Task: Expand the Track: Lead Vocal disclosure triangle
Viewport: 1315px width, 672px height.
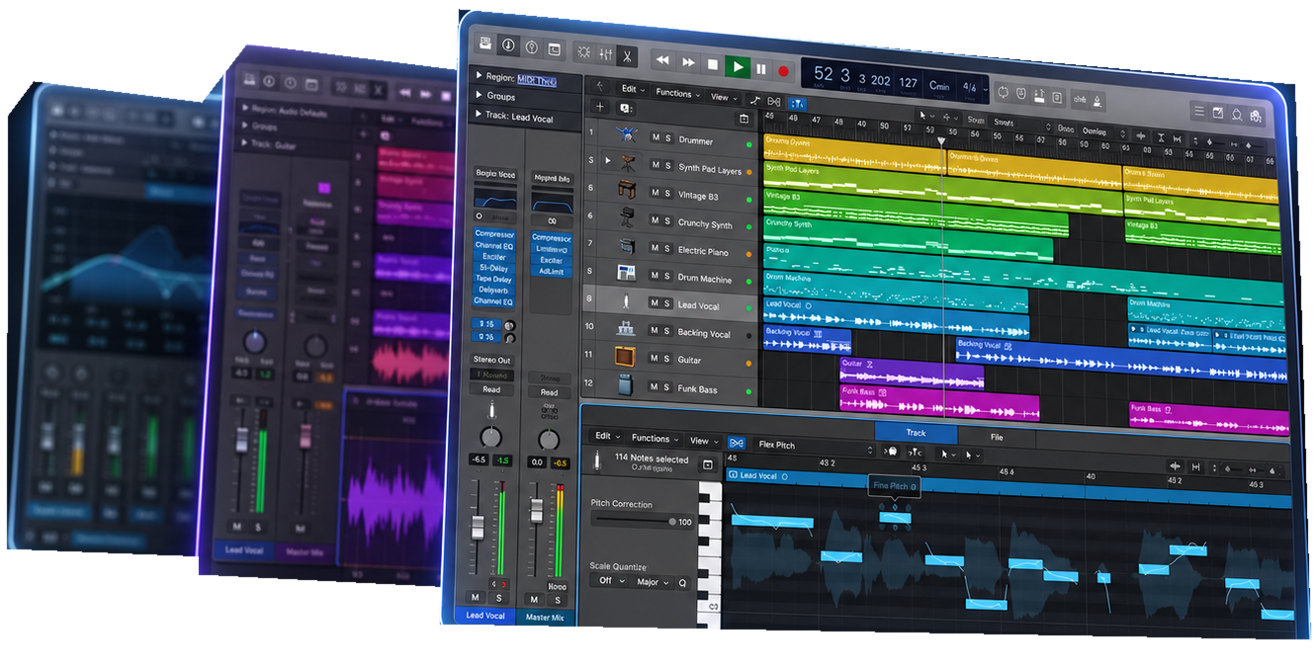Action: pos(479,115)
